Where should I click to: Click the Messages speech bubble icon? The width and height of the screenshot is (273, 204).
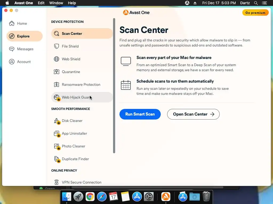[12, 49]
